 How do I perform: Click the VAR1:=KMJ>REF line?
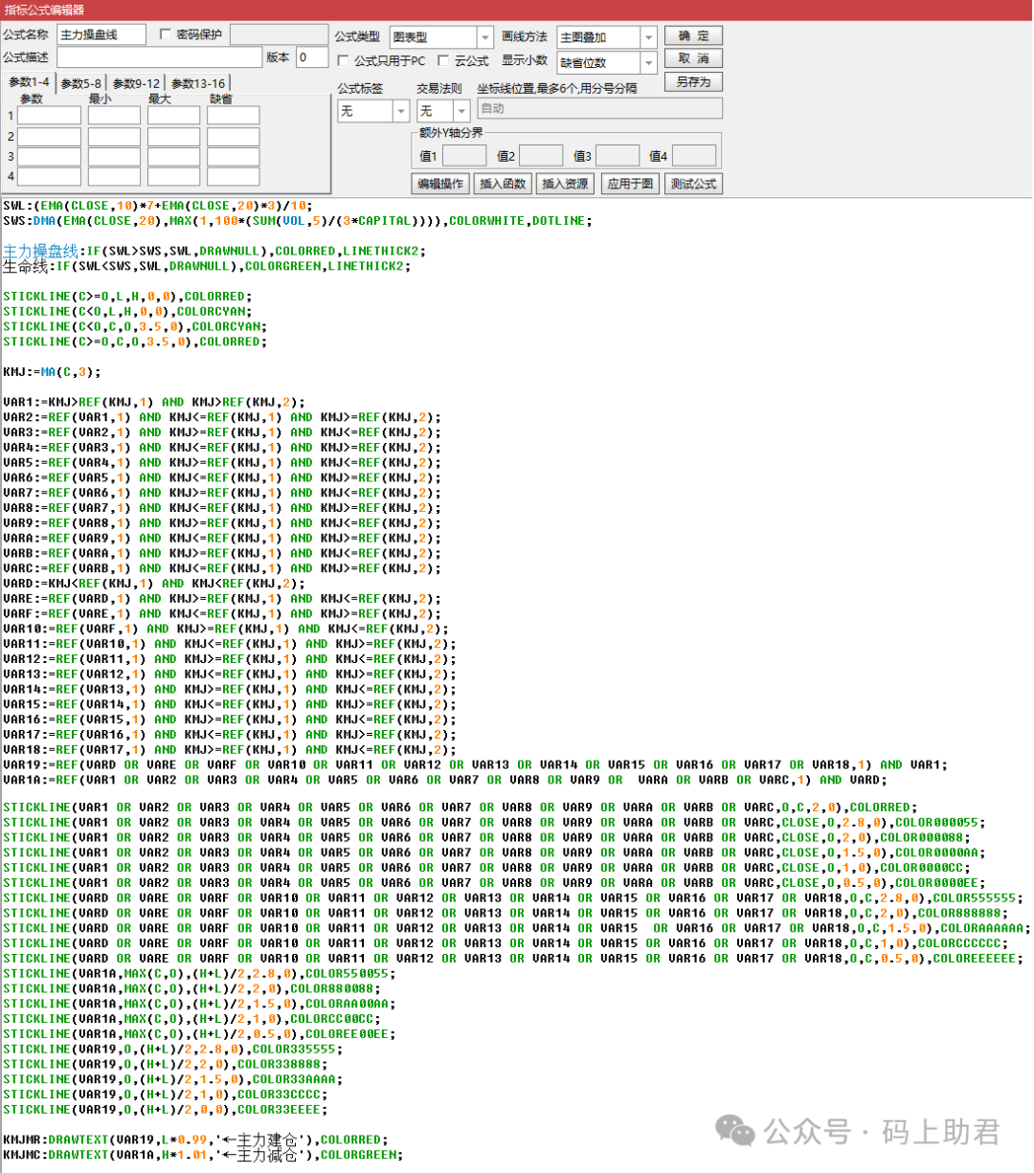point(154,402)
